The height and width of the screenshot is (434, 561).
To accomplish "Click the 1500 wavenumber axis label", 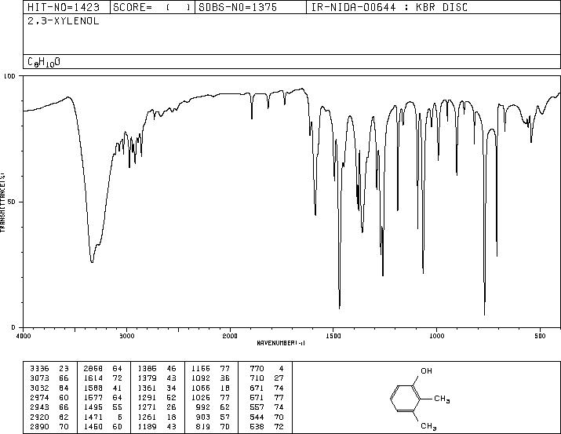I will click(333, 336).
